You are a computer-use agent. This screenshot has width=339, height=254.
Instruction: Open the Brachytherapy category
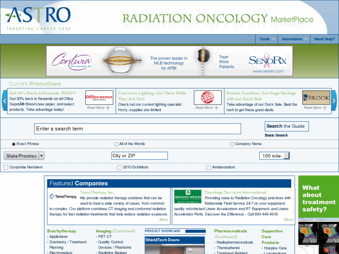(x=62, y=231)
